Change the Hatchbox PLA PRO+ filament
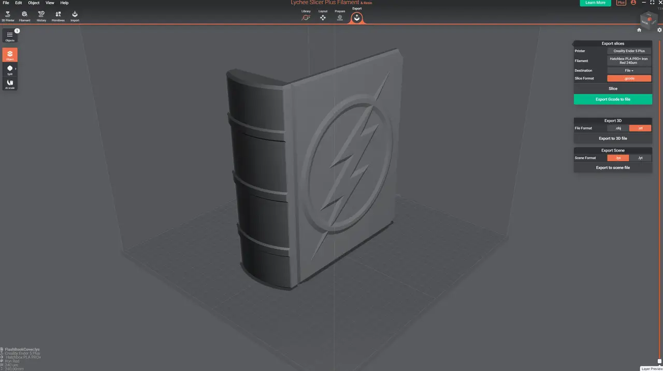Image resolution: width=663 pixels, height=371 pixels. tap(629, 60)
